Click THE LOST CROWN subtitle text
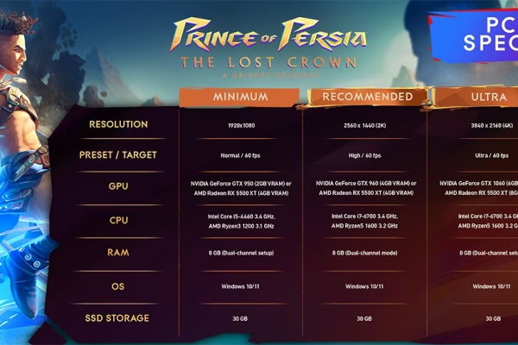This screenshot has height=345, width=518. click(x=268, y=62)
